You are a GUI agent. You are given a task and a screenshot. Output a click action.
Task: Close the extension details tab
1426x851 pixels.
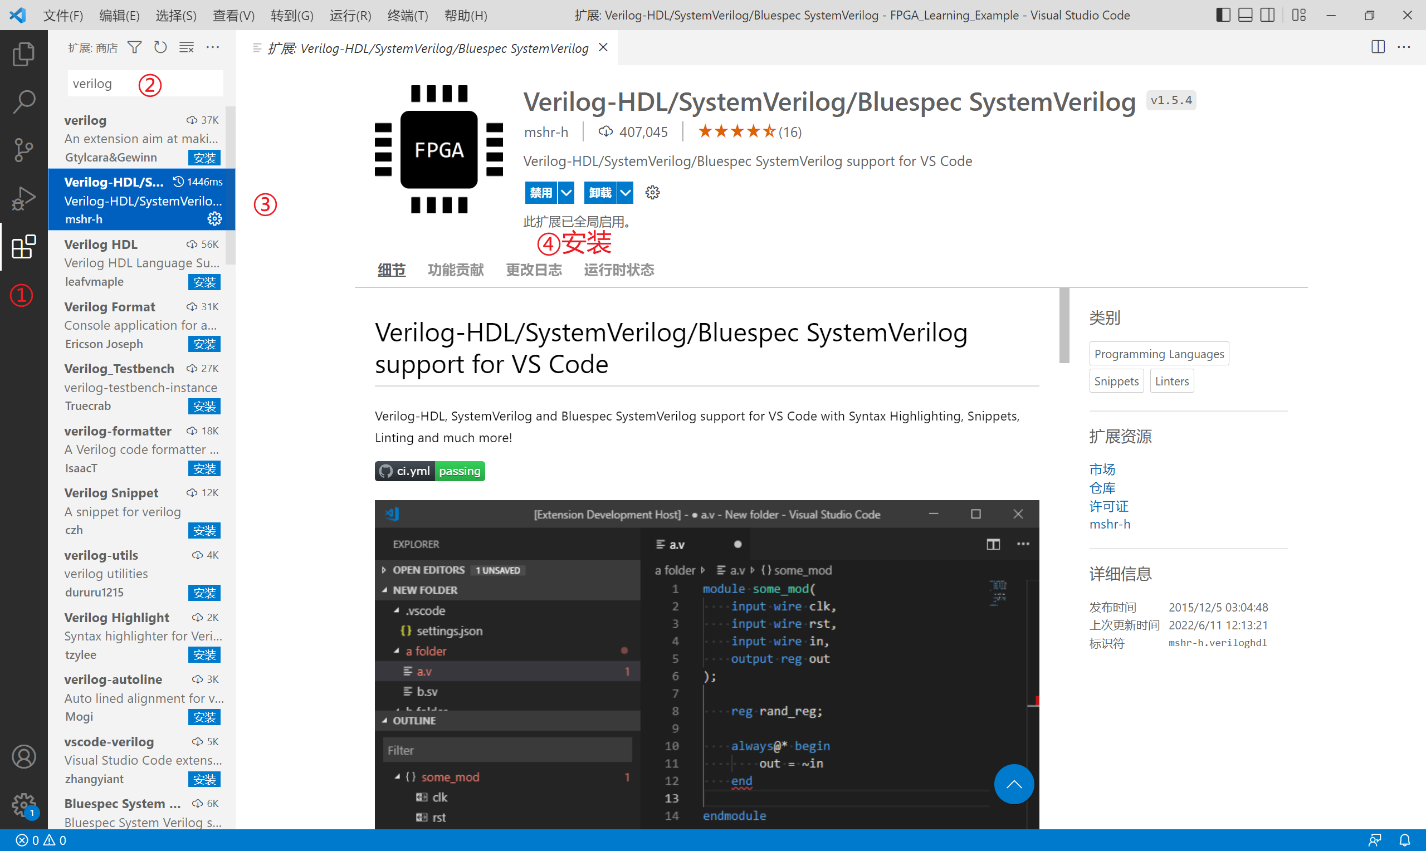(x=603, y=47)
